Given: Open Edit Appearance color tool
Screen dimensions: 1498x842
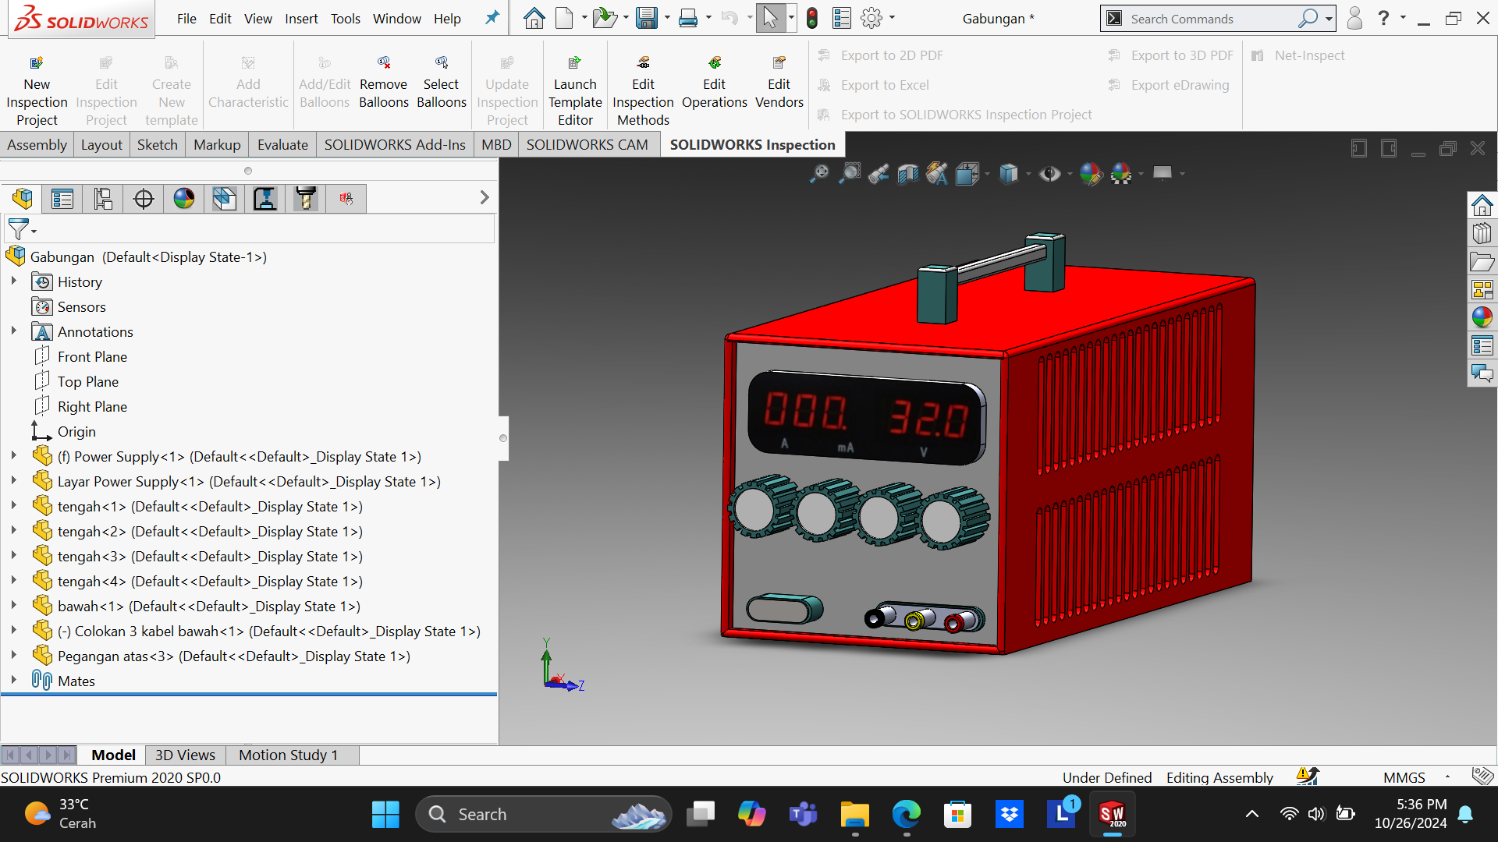Looking at the screenshot, I should click(1091, 173).
